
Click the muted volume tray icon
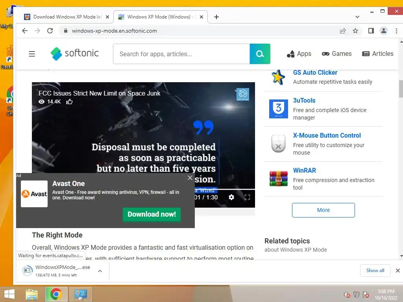click(347, 295)
